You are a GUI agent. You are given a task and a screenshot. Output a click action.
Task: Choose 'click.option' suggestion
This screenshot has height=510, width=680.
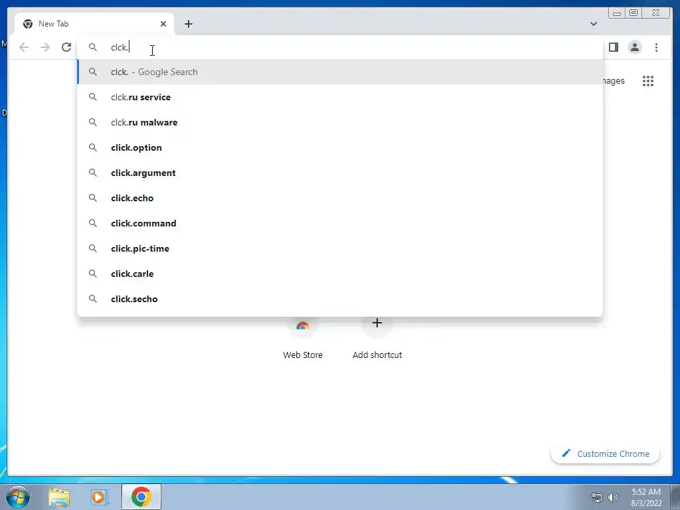point(340,147)
